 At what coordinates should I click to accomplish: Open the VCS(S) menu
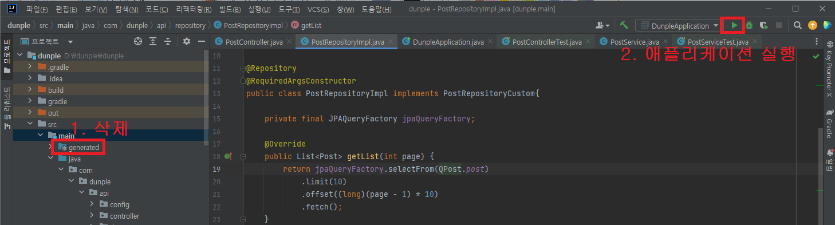tap(318, 9)
